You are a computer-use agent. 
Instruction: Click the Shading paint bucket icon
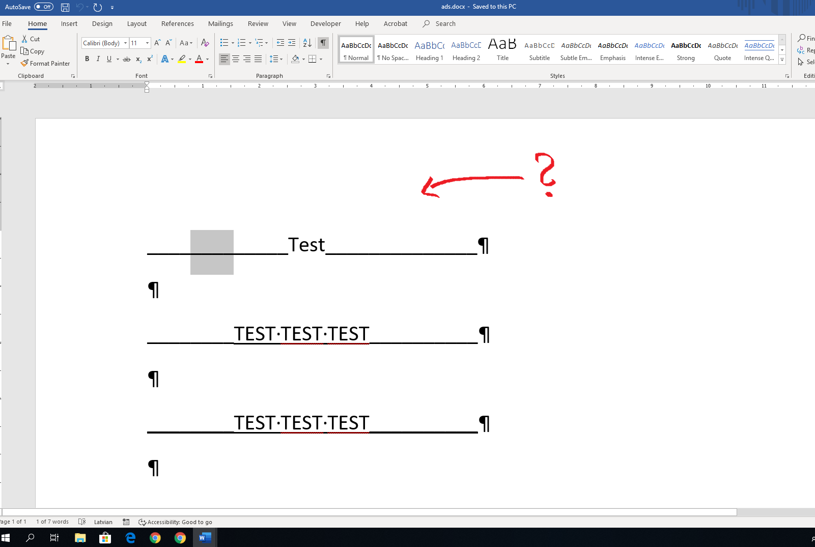click(295, 59)
